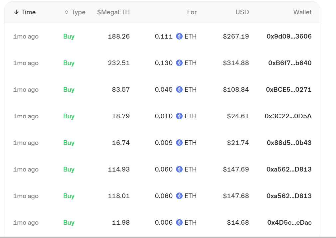Open wallet address 0x3C22...0D5A
Screen dimensions: 336x238
tap(288, 116)
